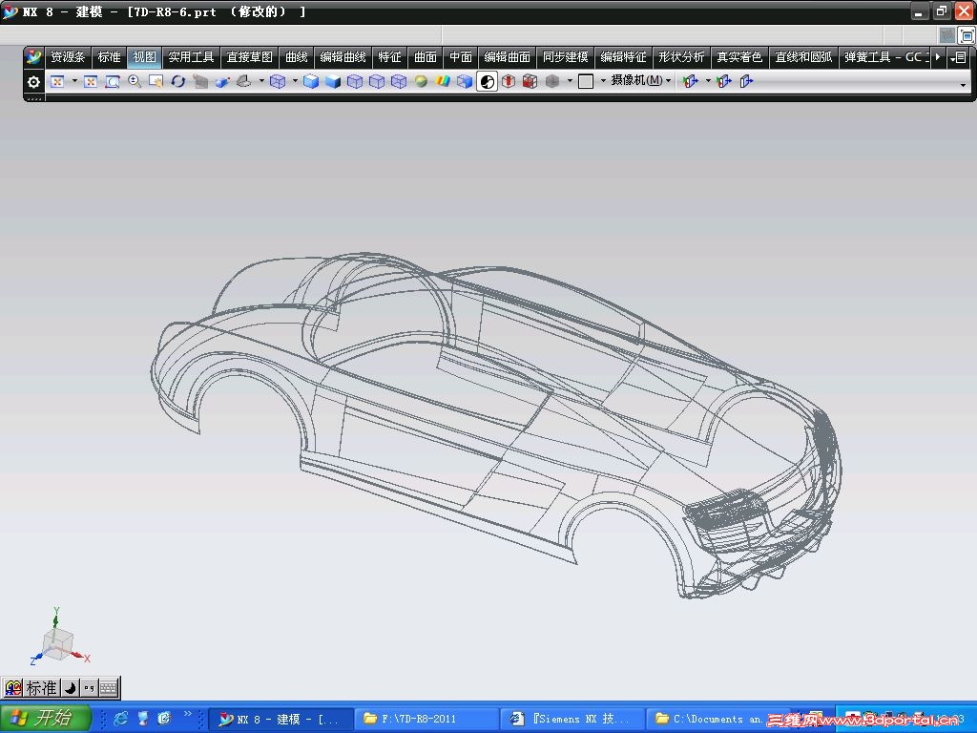Switch to the 标准 tab
977x733 pixels.
pyautogui.click(x=110, y=57)
